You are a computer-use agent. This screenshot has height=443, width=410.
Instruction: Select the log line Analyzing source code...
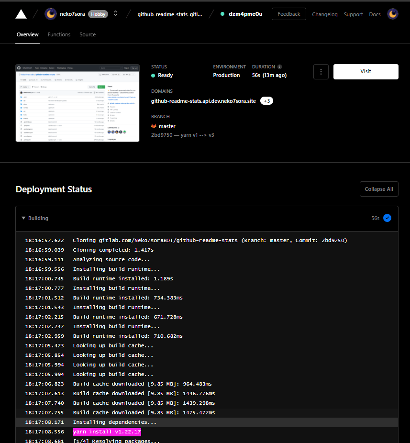coord(207,260)
